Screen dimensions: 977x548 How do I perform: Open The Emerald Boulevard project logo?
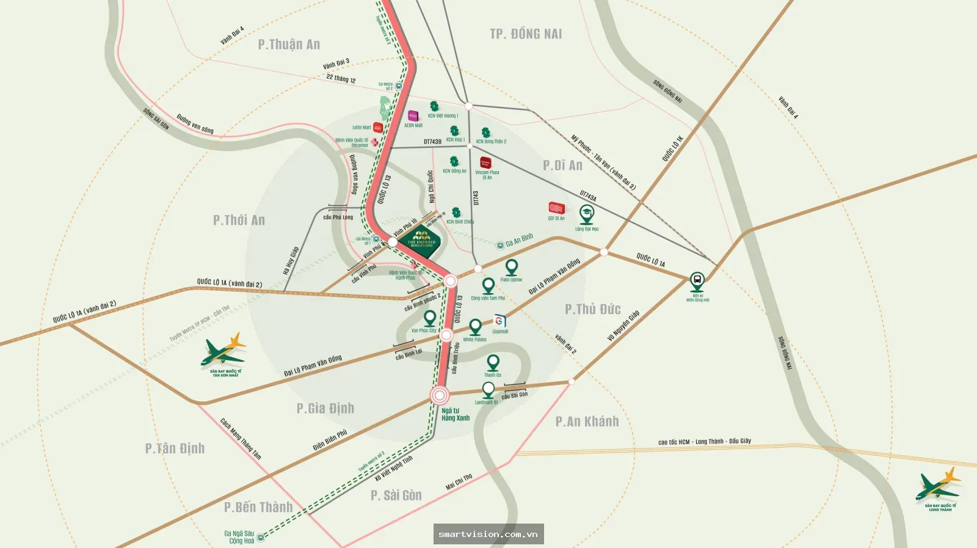[x=422, y=239]
